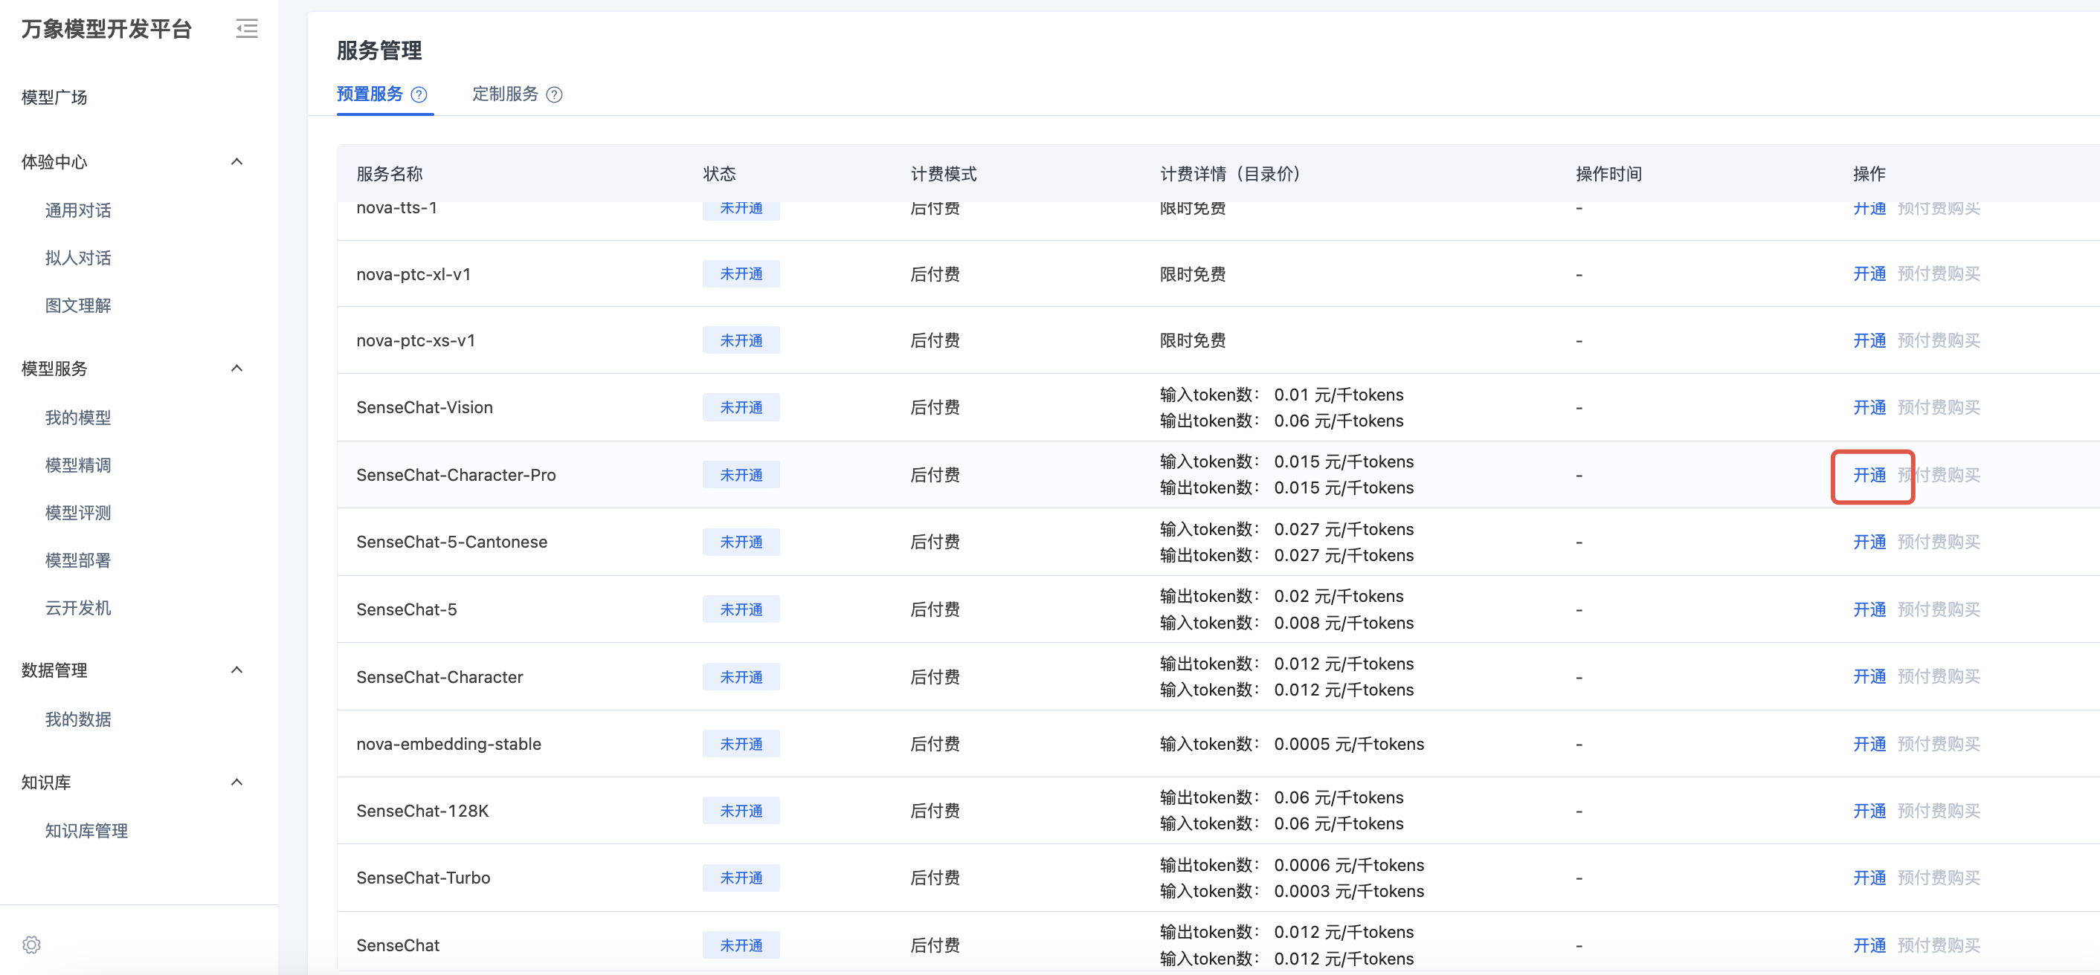Click 开通 for SenseChat-Vision
Image resolution: width=2100 pixels, height=975 pixels.
(x=1869, y=407)
